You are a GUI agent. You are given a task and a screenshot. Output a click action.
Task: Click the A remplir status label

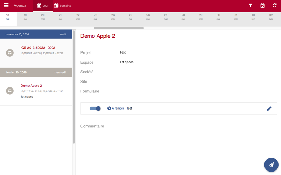(x=118, y=108)
